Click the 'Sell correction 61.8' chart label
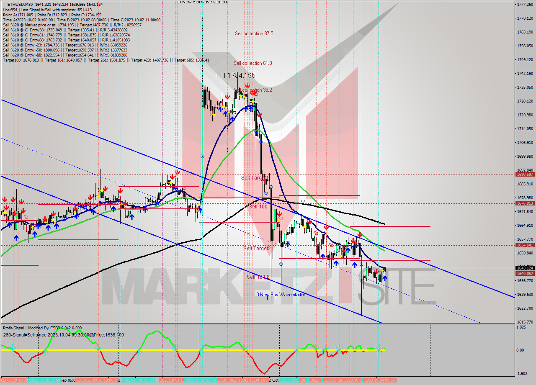The image size is (536, 385). pos(253,63)
